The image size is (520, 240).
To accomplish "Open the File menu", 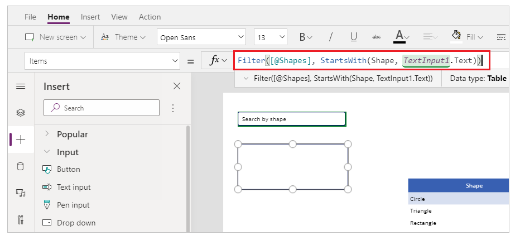I will 30,17.
